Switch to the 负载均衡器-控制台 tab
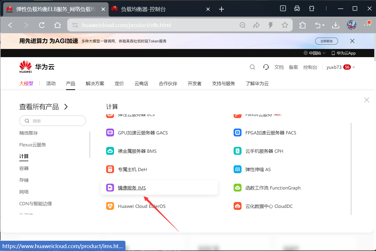 pyautogui.click(x=161, y=9)
